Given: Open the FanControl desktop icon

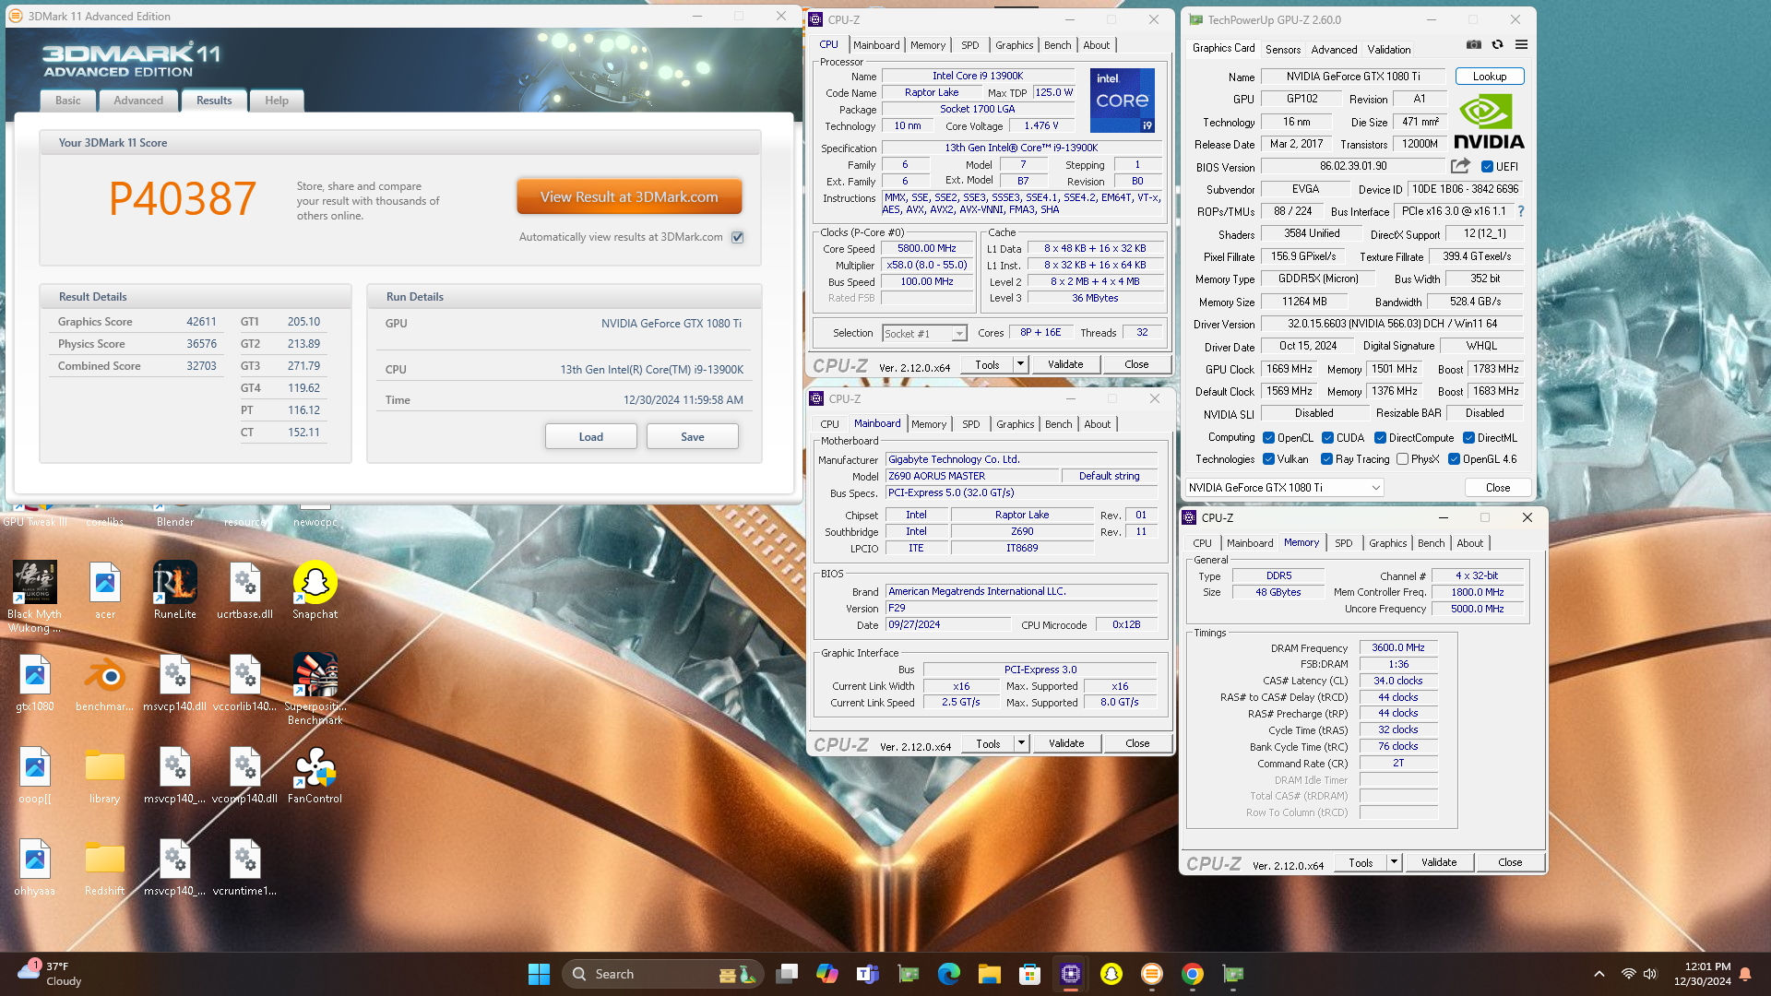Looking at the screenshot, I should click(315, 776).
